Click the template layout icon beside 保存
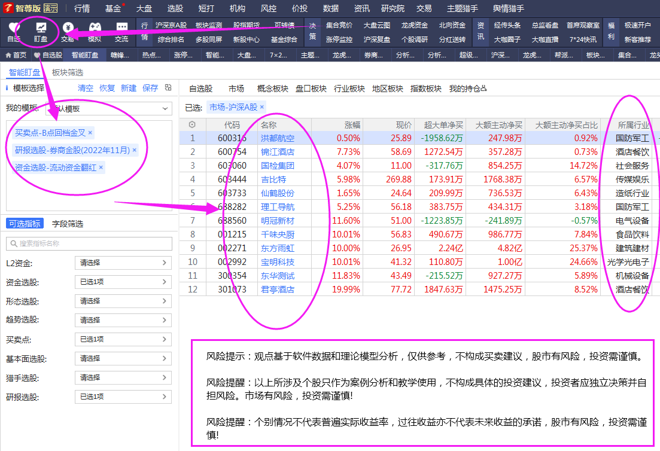The width and height of the screenshot is (660, 451). 168,87
